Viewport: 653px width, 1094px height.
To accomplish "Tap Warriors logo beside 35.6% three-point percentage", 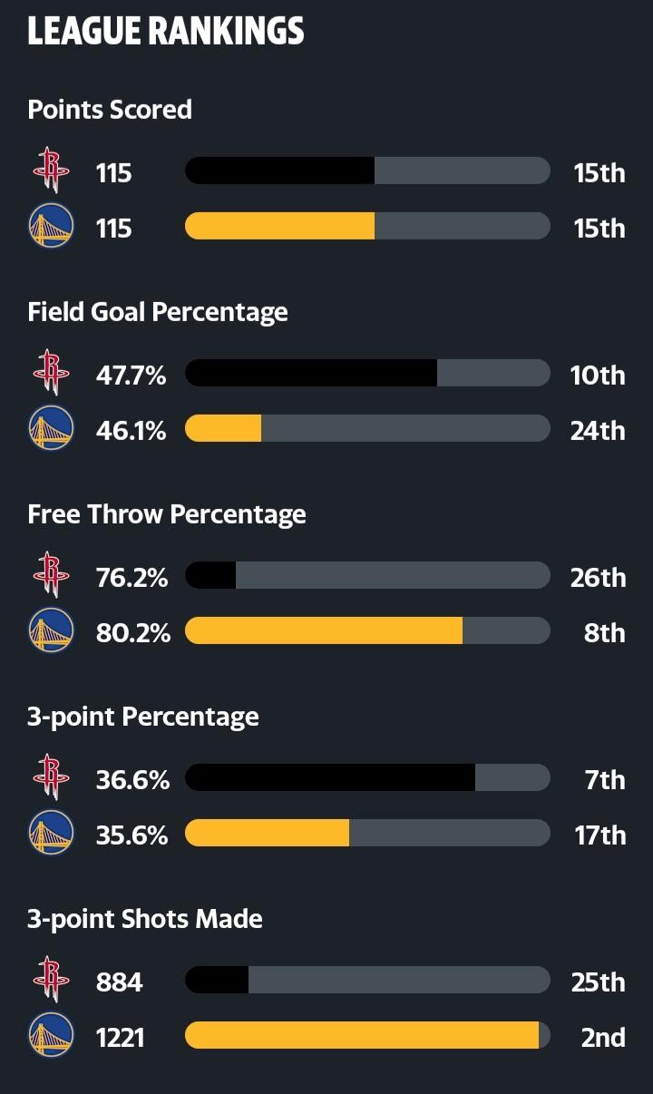I will (51, 834).
